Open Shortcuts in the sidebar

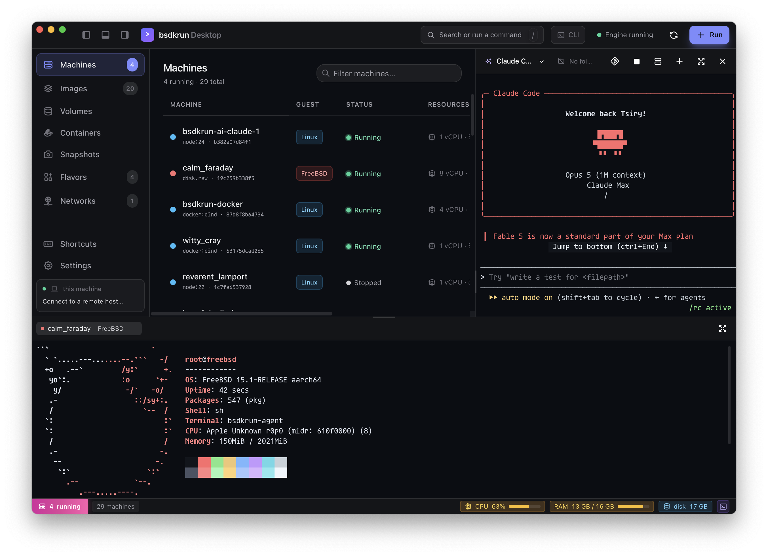90,244
